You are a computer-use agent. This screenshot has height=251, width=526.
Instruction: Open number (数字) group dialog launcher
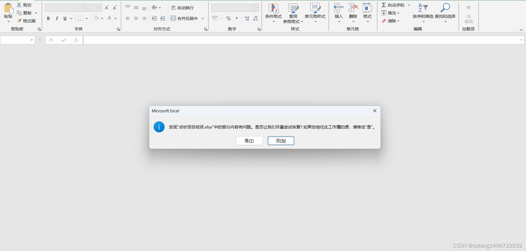point(259,29)
